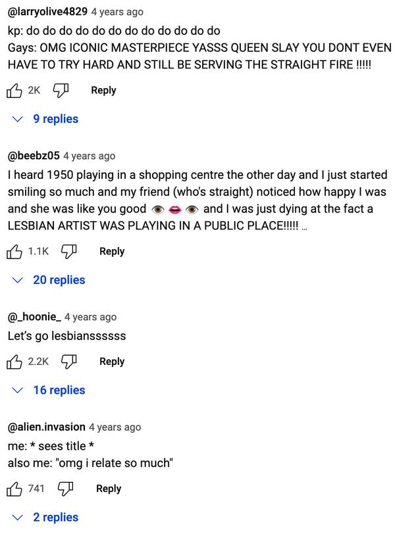Reply to @beebz05's comment

[x=112, y=251]
